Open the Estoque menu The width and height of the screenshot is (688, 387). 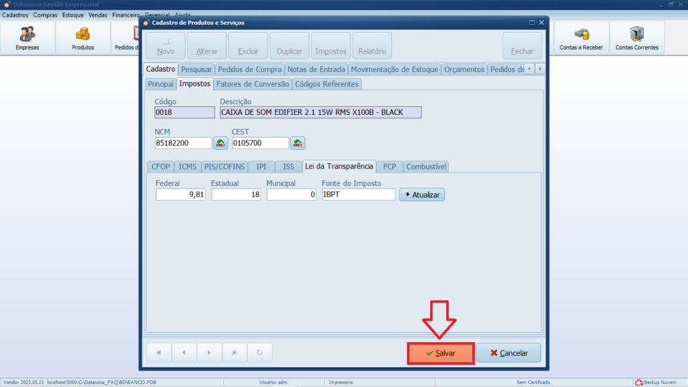click(x=73, y=15)
